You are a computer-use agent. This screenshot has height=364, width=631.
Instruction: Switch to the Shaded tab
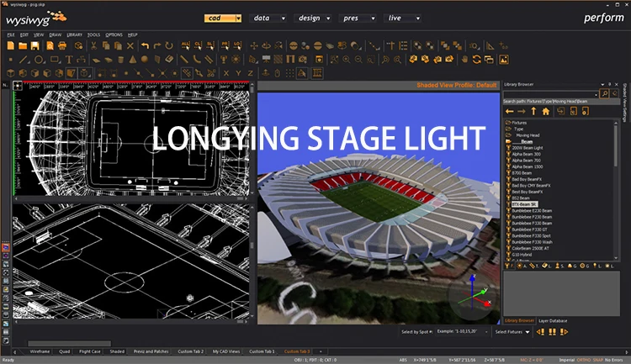pyautogui.click(x=117, y=351)
